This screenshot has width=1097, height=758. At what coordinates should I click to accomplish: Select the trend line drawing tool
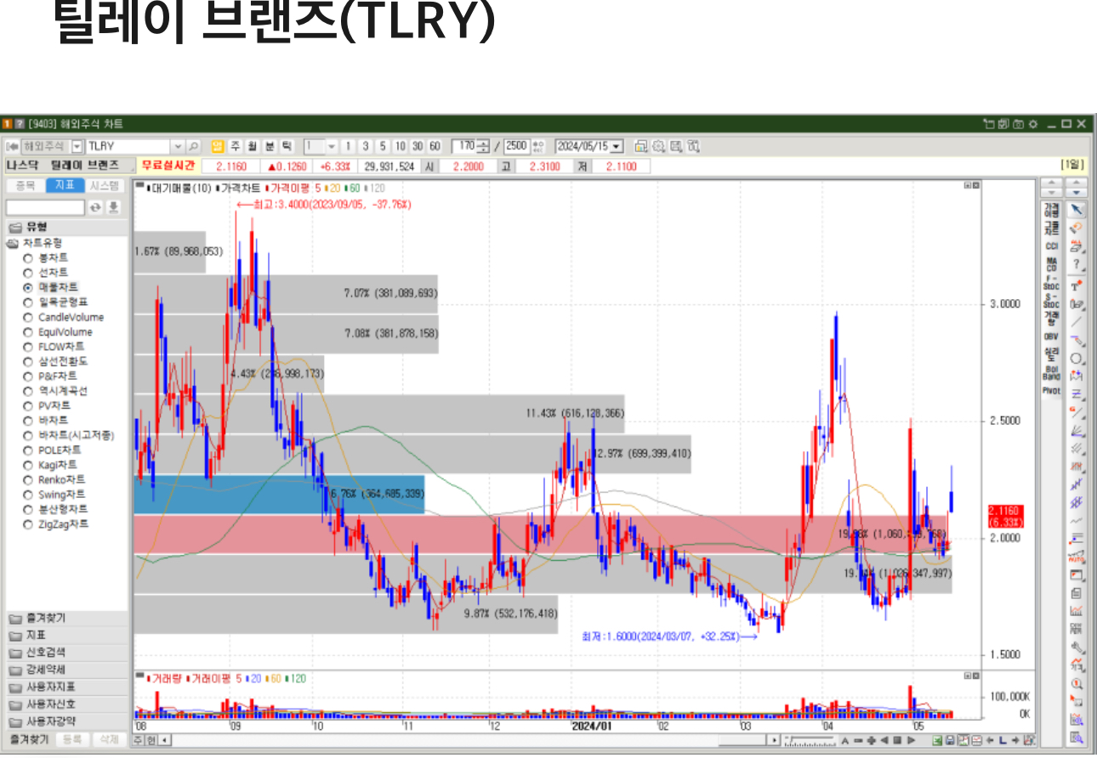click(1077, 321)
